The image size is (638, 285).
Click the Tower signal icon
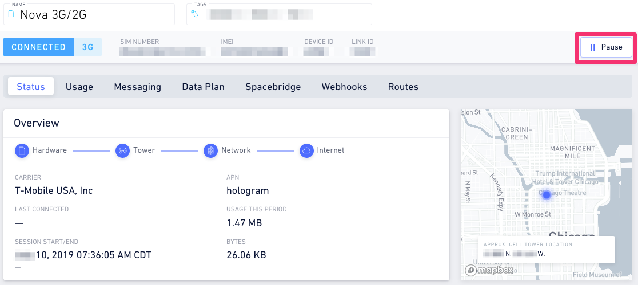[122, 150]
